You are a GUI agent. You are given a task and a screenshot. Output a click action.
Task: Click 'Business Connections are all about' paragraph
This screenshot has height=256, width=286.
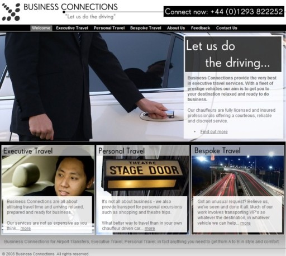(45, 207)
